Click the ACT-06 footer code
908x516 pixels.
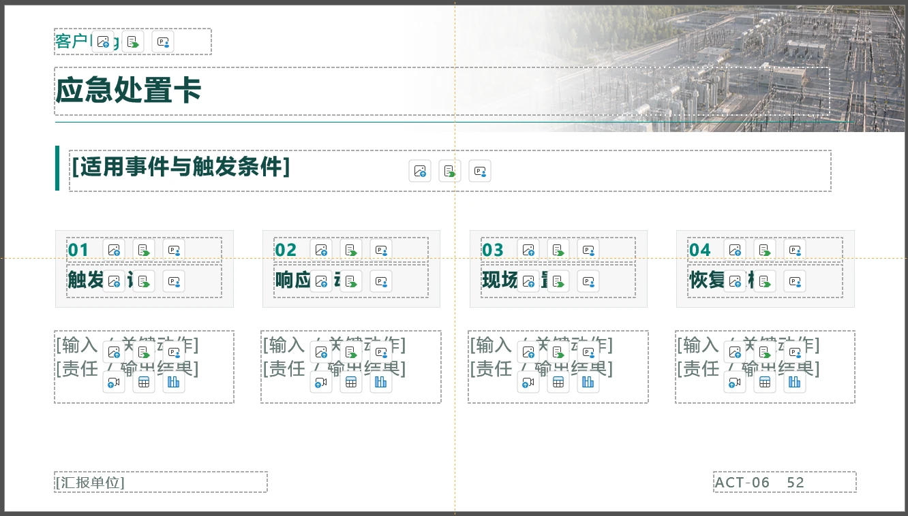[742, 483]
